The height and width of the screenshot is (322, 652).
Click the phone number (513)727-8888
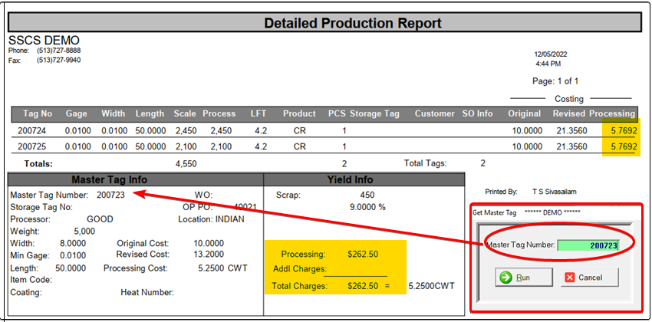[58, 51]
